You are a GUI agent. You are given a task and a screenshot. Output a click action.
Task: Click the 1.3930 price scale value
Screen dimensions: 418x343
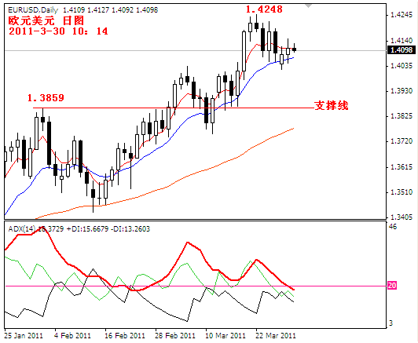click(401, 91)
